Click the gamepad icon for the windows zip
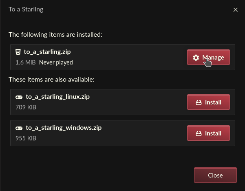Image resolution: width=245 pixels, height=191 pixels. [19, 128]
